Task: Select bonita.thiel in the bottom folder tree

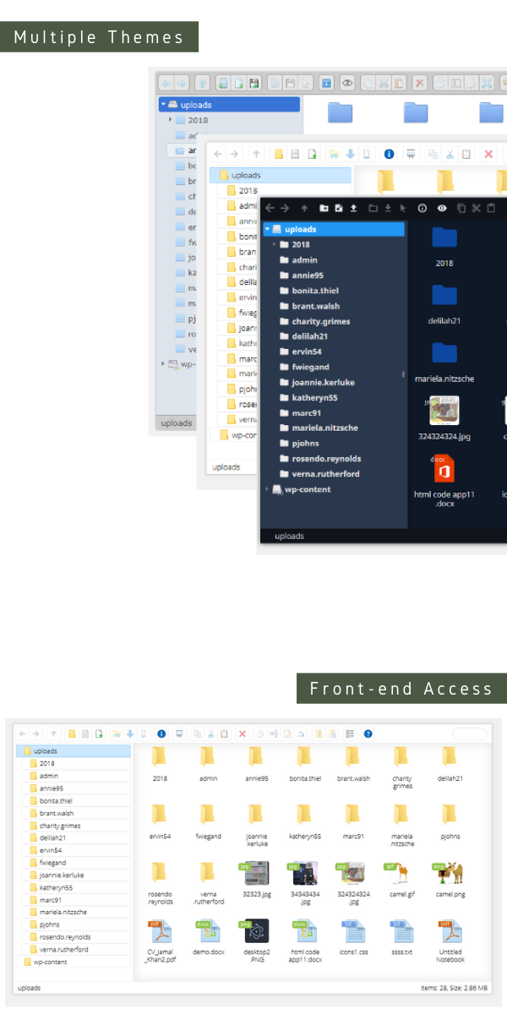Action: tap(56, 800)
